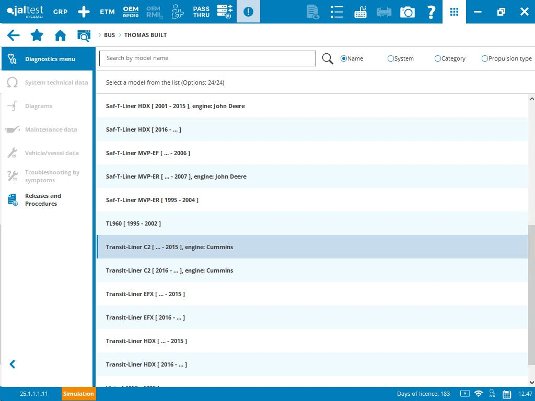Select the Name radio button

[x=344, y=58]
